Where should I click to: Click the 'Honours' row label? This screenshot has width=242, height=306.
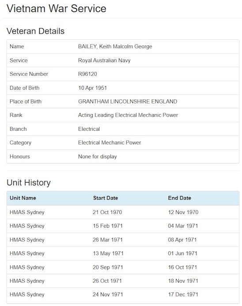click(x=20, y=157)
